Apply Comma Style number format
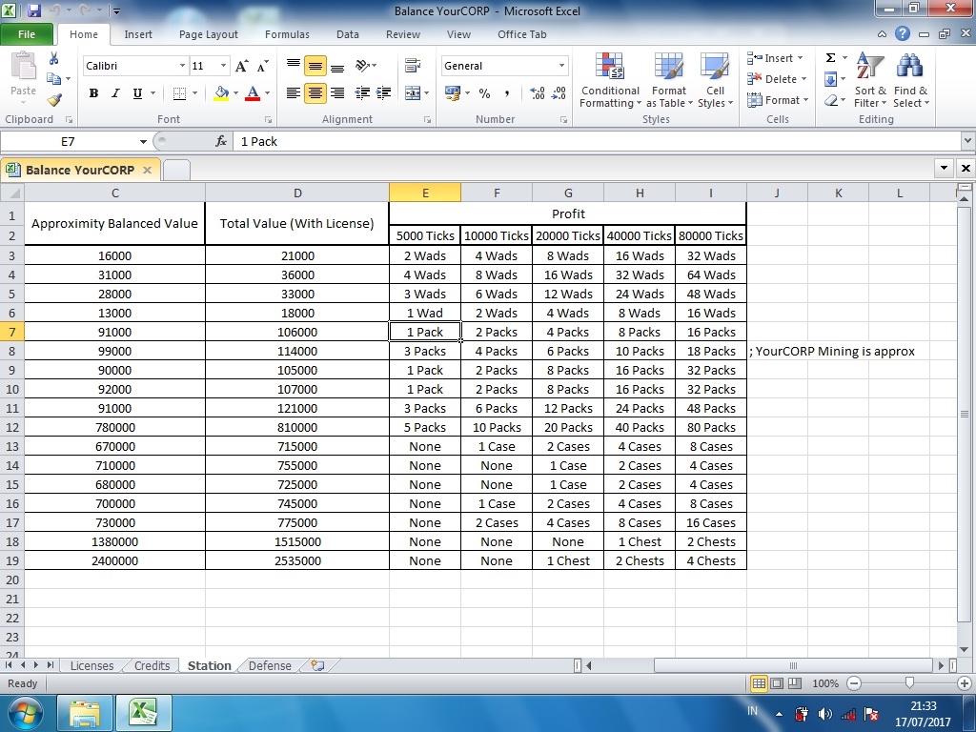 (x=507, y=93)
